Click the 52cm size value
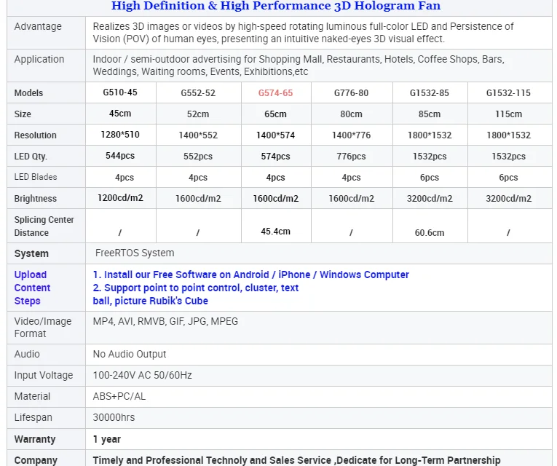 tap(198, 114)
